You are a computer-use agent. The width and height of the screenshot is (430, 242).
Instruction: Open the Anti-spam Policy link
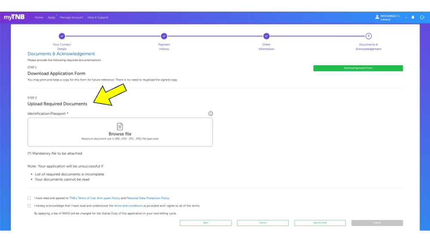pos(108,198)
